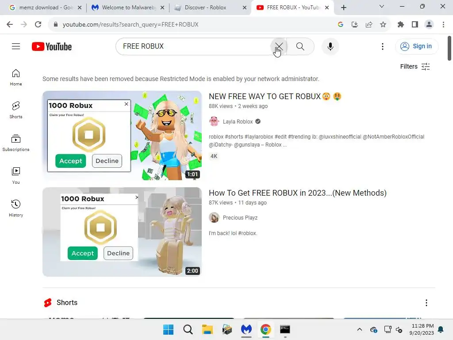Open the Precious Playz channel name
The height and width of the screenshot is (340, 453).
point(240,218)
